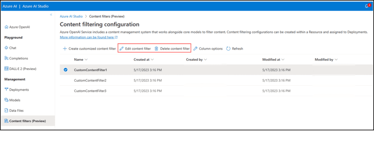Click Edit content filter pencil button
374x147 pixels.
135,49
